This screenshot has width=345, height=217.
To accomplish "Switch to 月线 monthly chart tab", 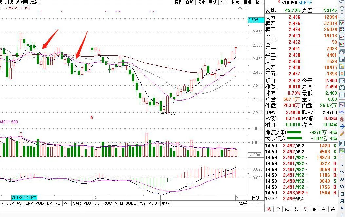I will tap(9, 2).
